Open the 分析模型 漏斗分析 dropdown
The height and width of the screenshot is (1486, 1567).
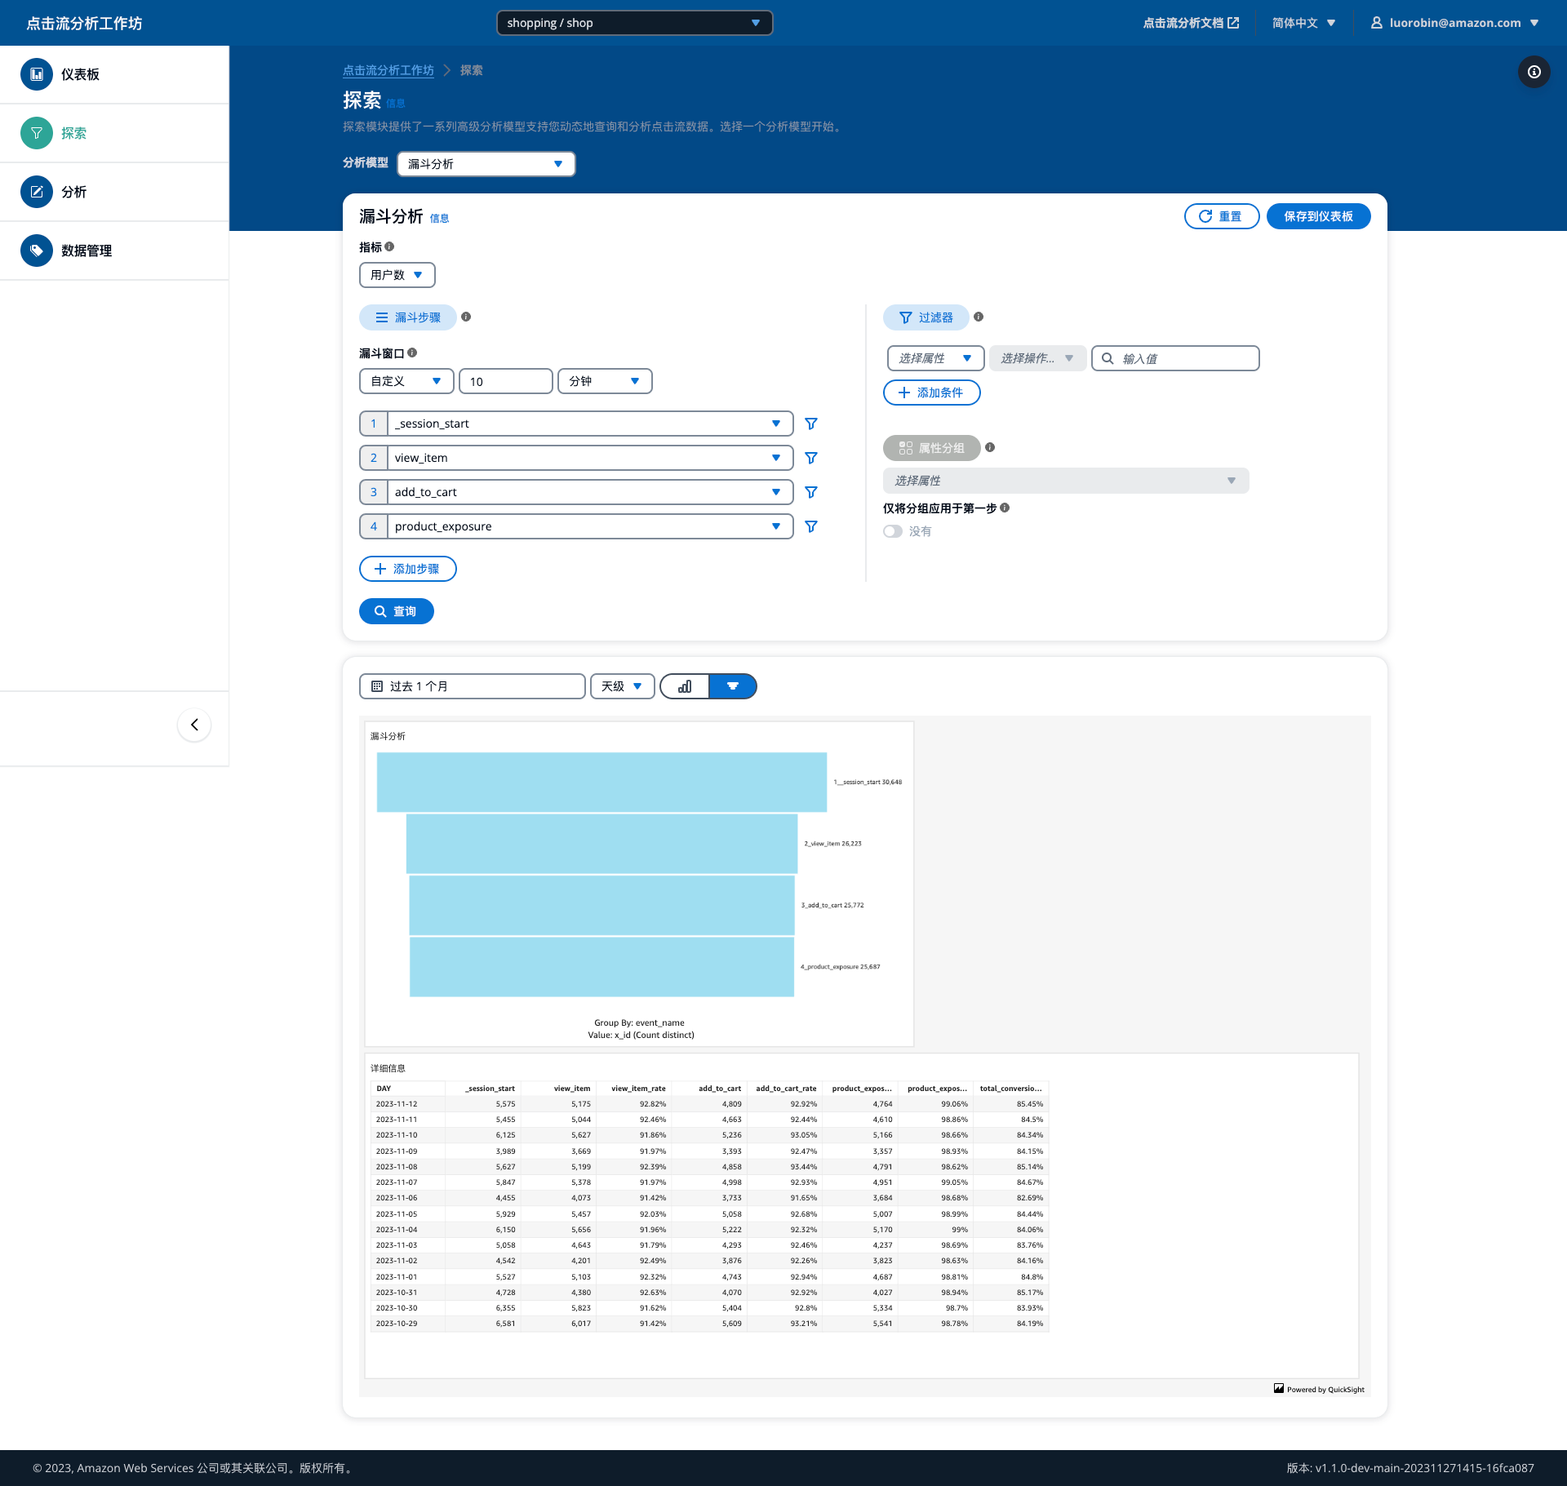point(486,164)
